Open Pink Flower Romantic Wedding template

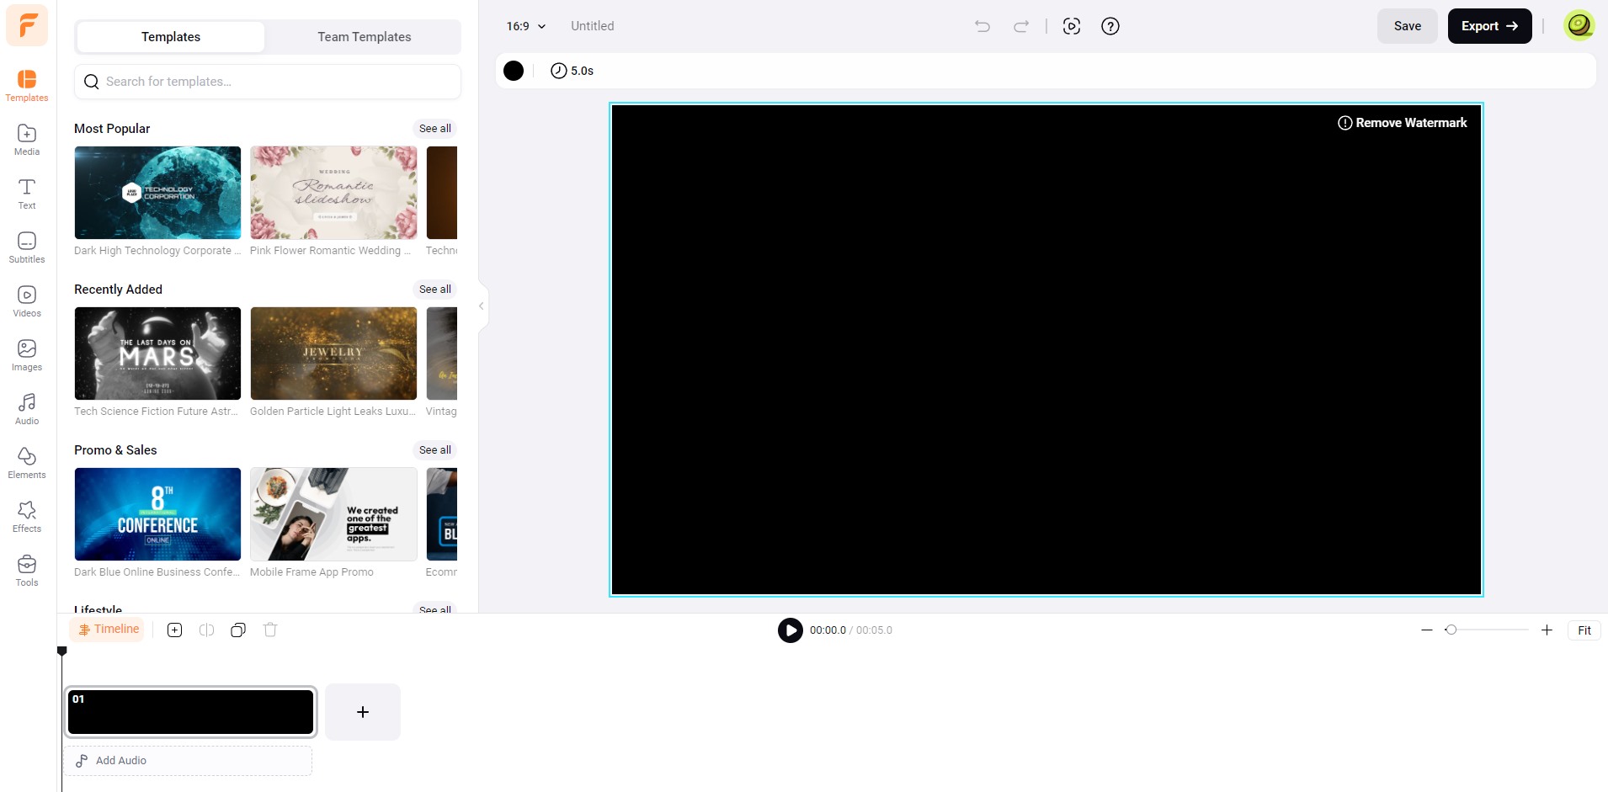[333, 193]
